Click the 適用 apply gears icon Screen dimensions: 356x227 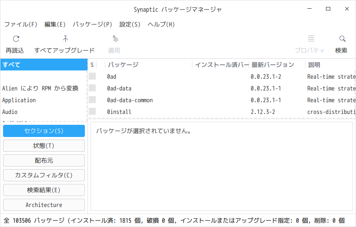click(115, 39)
